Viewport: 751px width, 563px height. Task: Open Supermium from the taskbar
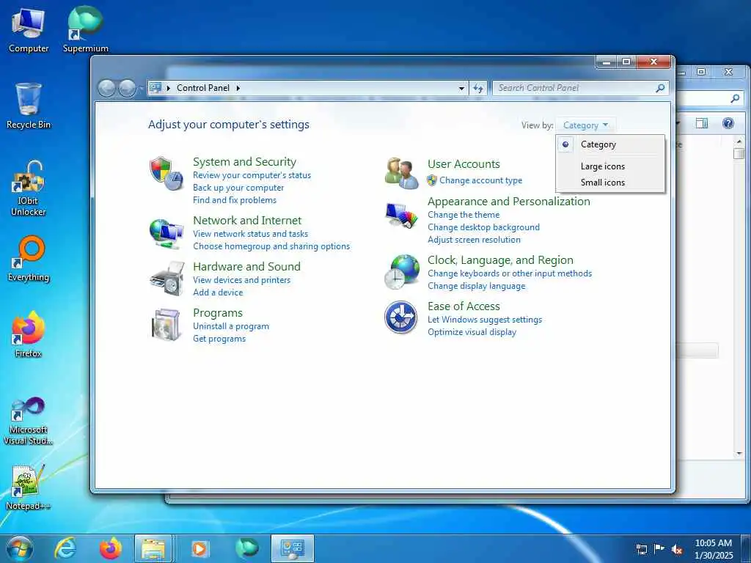point(247,548)
